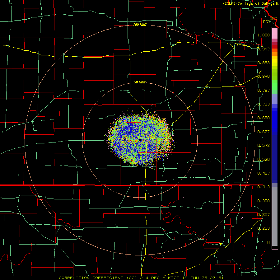Click the TH threshold label on scale
This screenshot has width=280, height=280.
click(267, 242)
